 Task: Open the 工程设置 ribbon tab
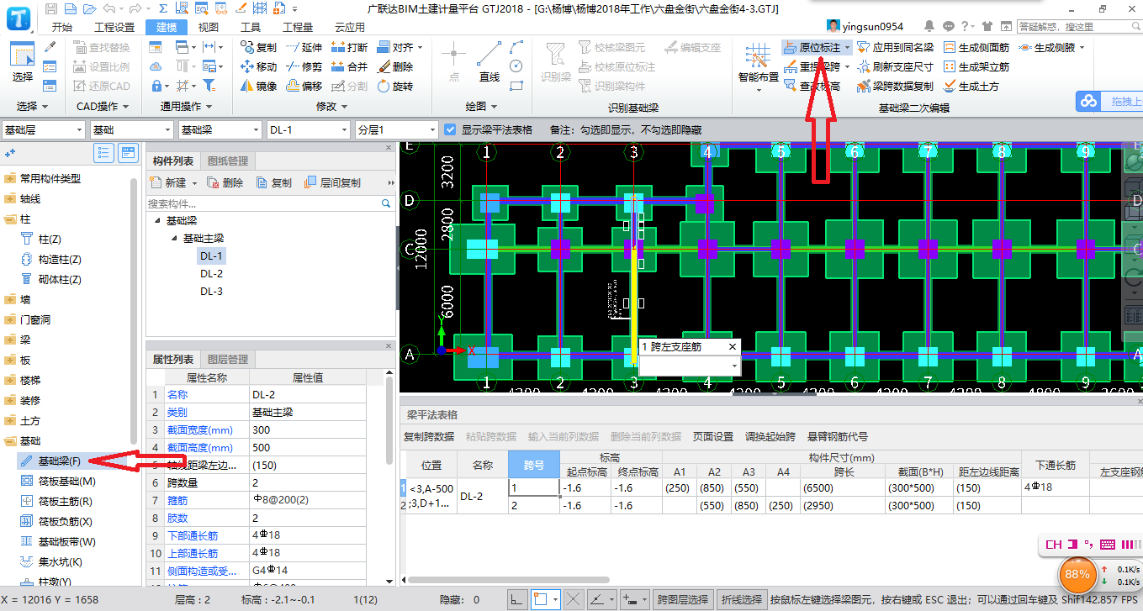(114, 27)
